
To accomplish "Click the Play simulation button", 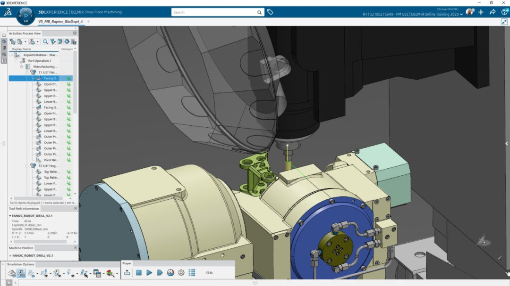I will click(149, 272).
